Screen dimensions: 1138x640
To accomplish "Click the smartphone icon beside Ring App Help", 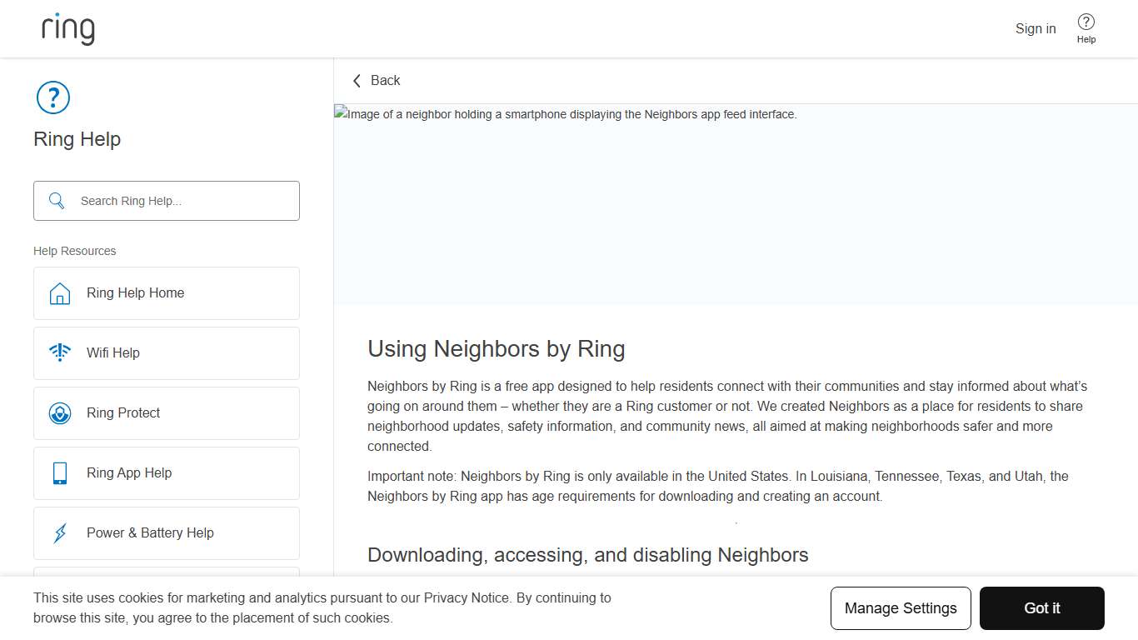I will [x=59, y=472].
